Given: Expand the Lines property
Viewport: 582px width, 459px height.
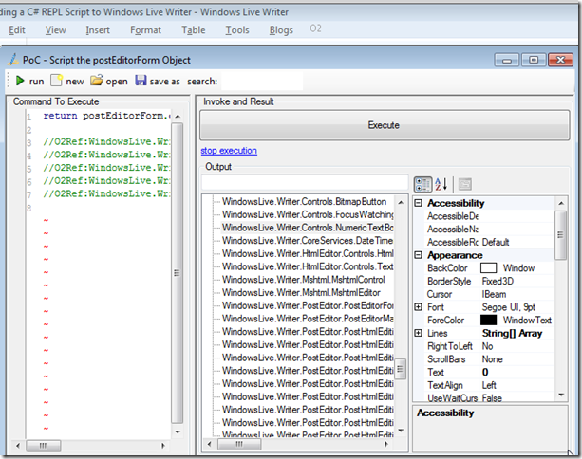Looking at the screenshot, I should pos(419,333).
